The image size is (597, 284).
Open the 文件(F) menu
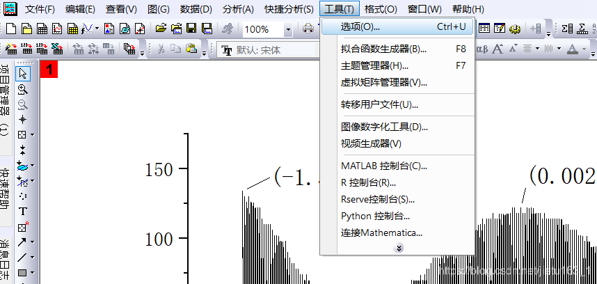[40, 9]
